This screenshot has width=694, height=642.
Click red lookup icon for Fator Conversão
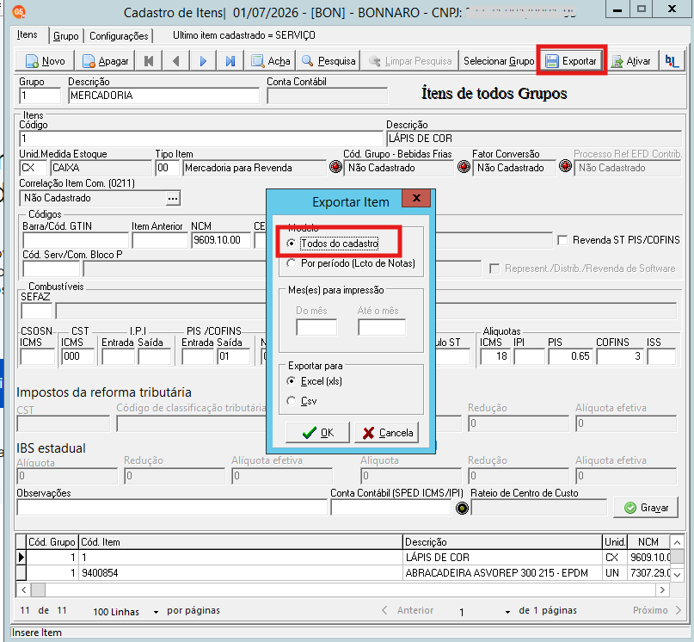click(464, 167)
